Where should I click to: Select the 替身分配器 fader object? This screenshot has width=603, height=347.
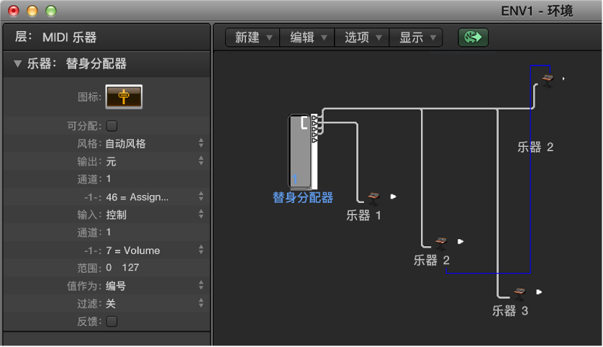click(299, 152)
